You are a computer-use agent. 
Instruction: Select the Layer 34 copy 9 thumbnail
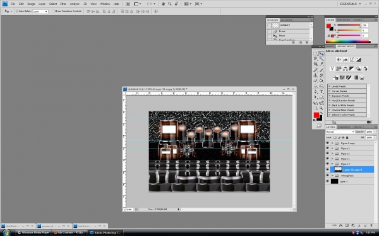(338, 169)
